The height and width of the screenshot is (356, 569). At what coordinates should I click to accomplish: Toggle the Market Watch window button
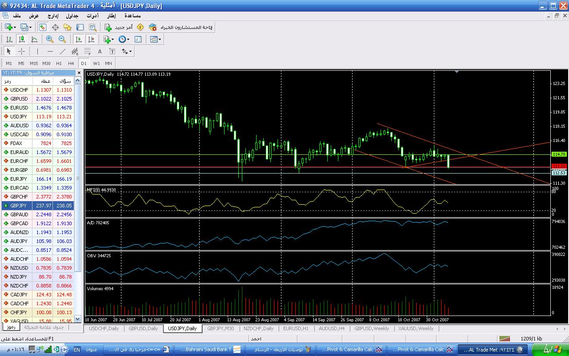(43, 27)
